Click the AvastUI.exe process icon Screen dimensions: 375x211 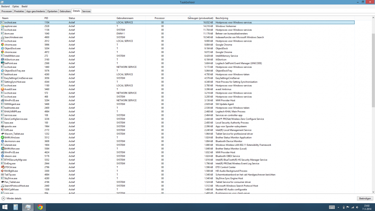point(3,89)
